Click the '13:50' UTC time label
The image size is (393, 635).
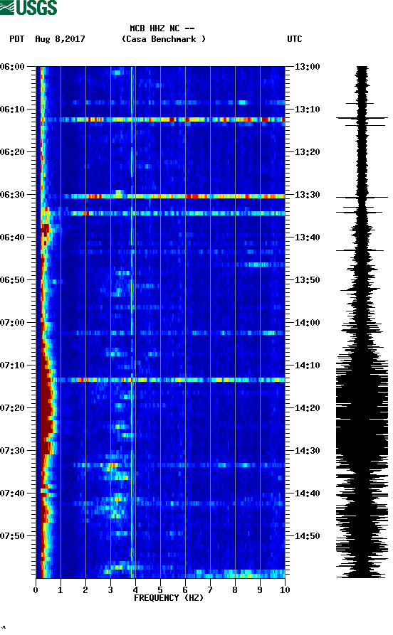[307, 280]
